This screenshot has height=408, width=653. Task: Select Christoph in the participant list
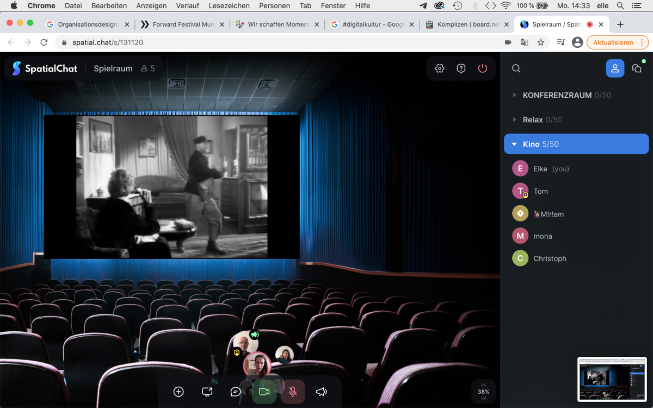click(x=550, y=258)
